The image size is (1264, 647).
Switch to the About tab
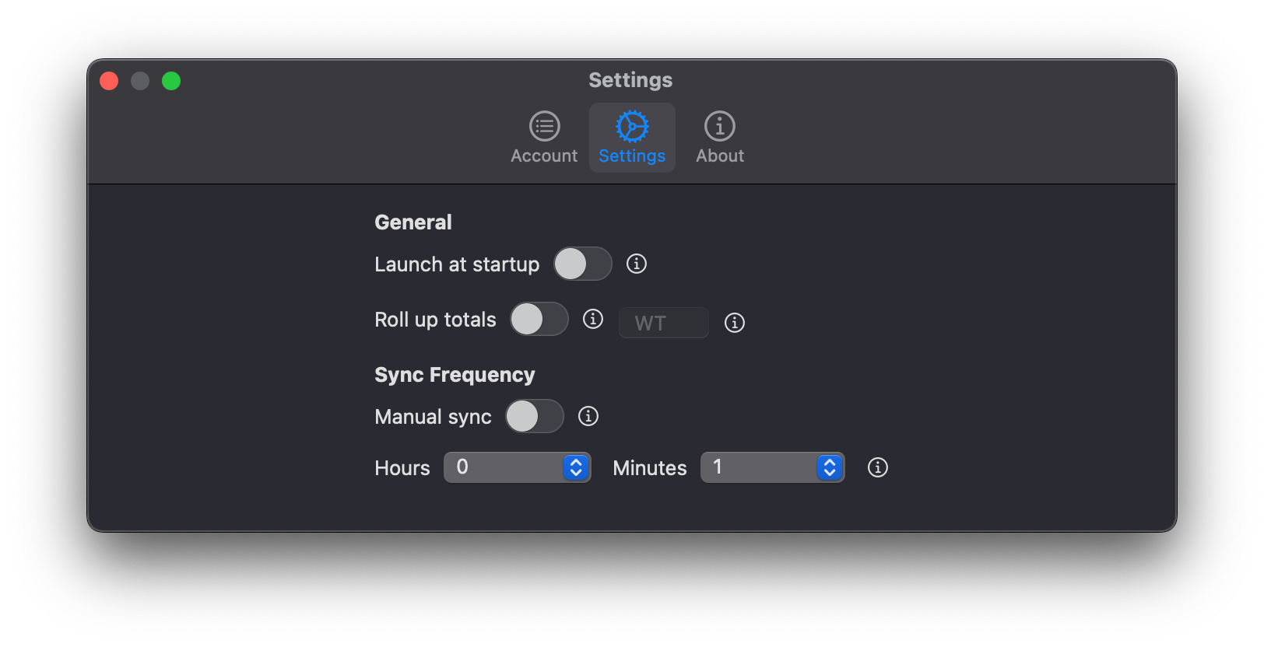click(x=720, y=138)
